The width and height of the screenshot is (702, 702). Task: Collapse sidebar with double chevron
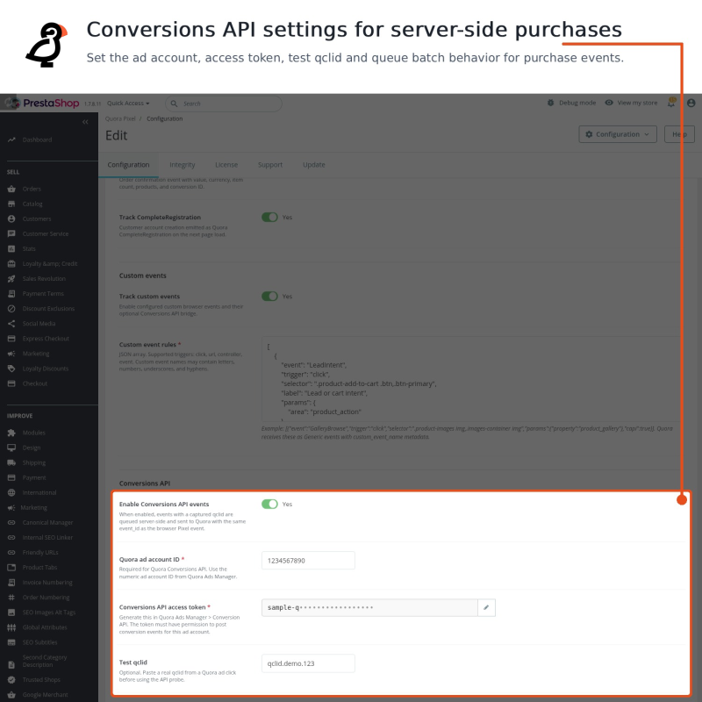(x=85, y=122)
